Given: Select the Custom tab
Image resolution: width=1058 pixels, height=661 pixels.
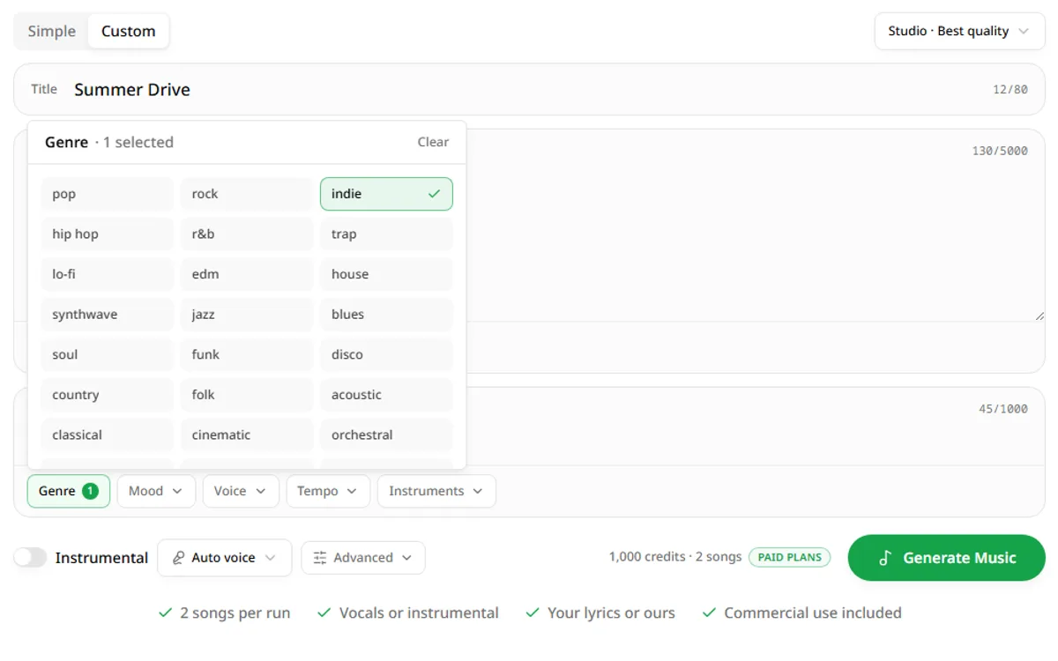Looking at the screenshot, I should 128,31.
